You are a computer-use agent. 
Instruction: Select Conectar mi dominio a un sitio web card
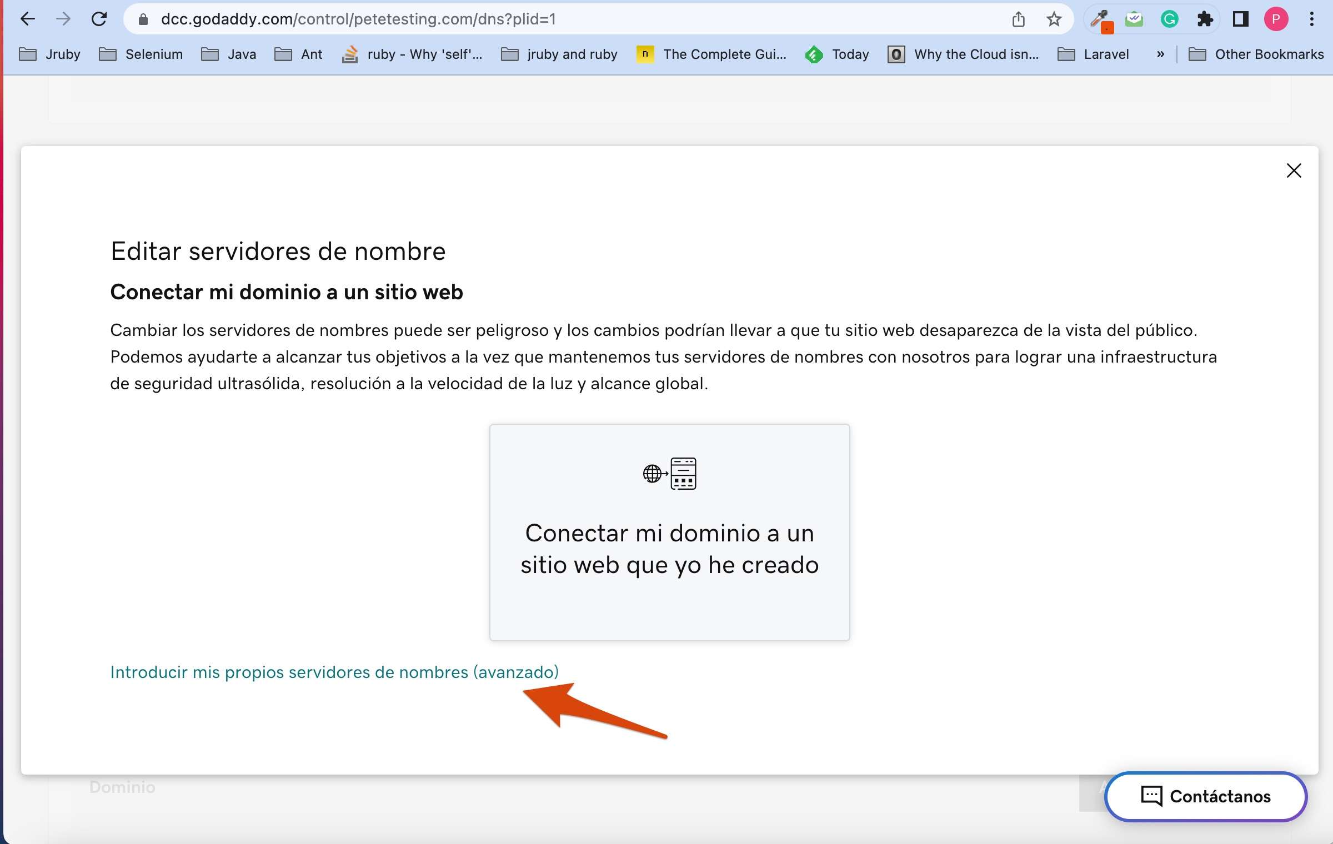tap(669, 532)
